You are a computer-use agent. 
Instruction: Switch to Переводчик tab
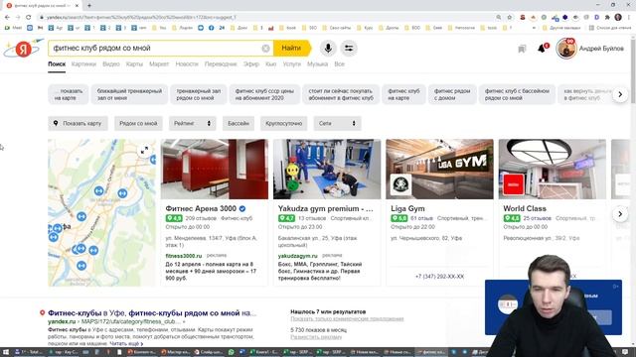coord(221,64)
